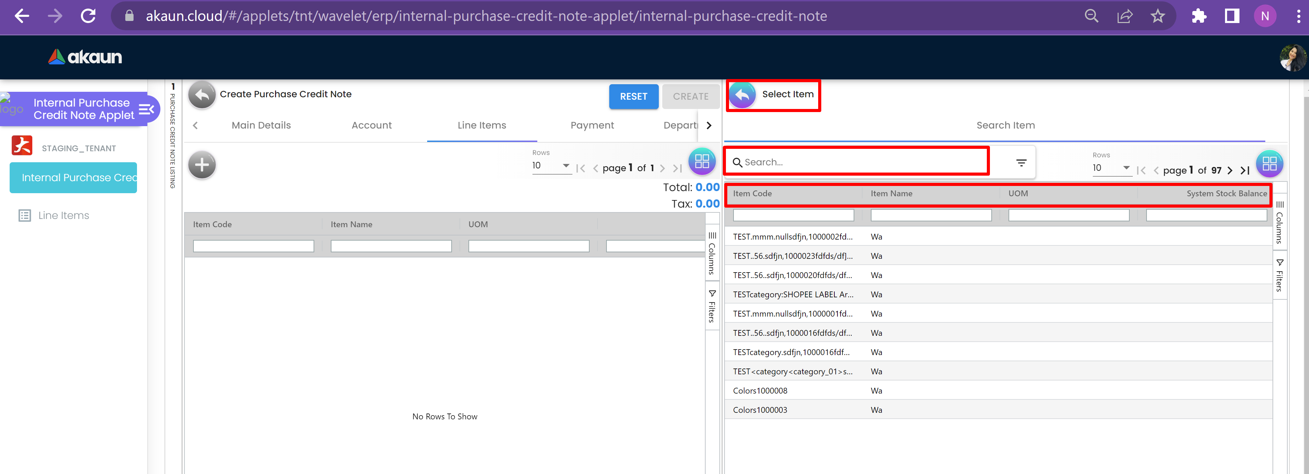This screenshot has width=1309, height=474.
Task: Expand Columns side panel in item grid
Action: pyautogui.click(x=1279, y=222)
